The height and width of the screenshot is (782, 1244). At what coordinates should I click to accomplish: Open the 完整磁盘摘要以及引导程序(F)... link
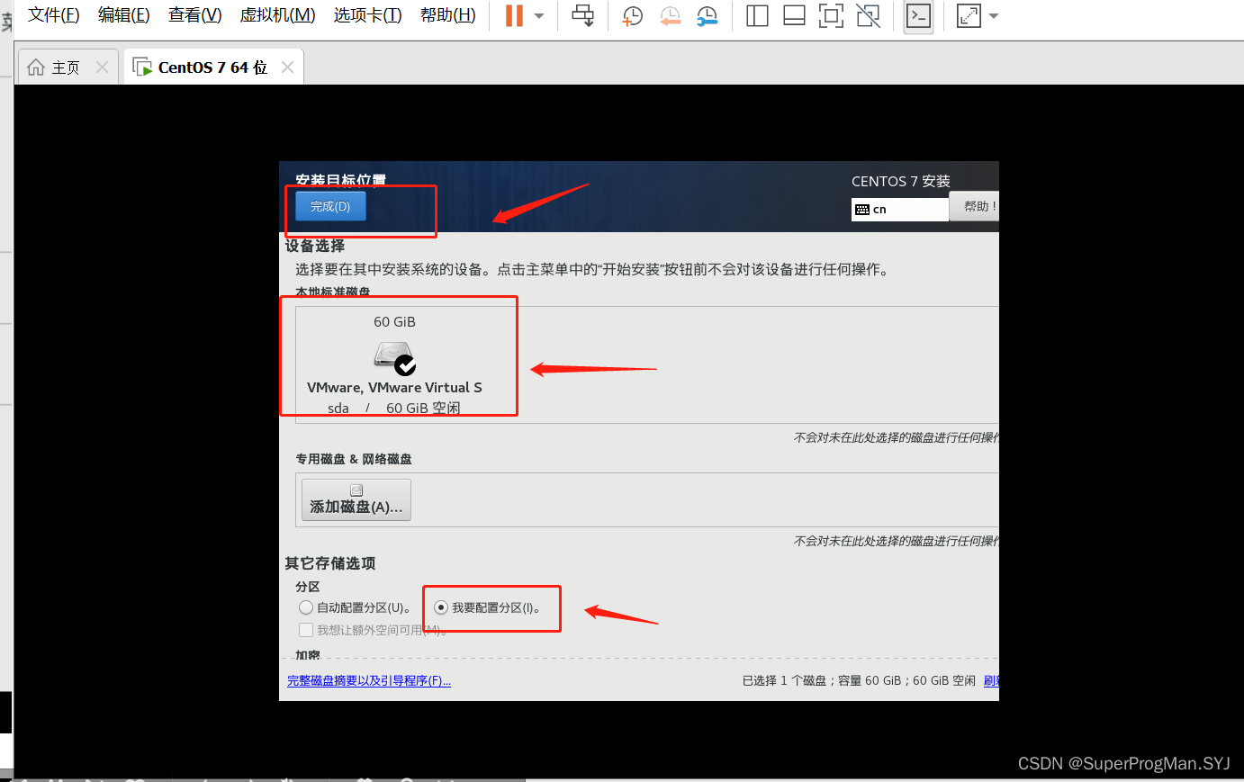pos(369,680)
